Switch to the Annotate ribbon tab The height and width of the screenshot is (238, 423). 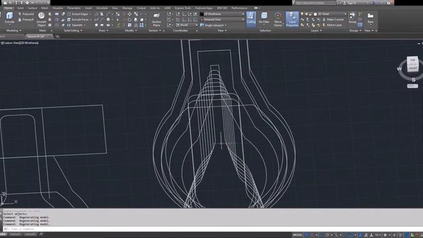102,8
